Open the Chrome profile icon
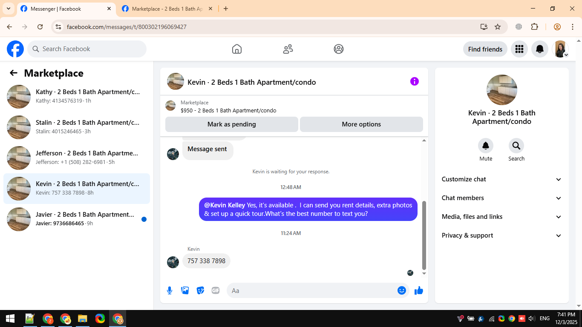 click(x=557, y=27)
